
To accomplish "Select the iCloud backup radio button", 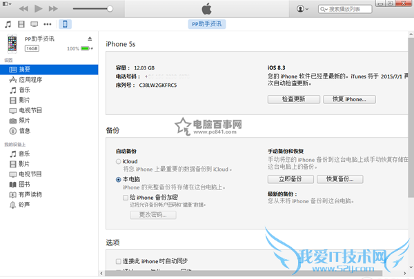I will [119, 161].
